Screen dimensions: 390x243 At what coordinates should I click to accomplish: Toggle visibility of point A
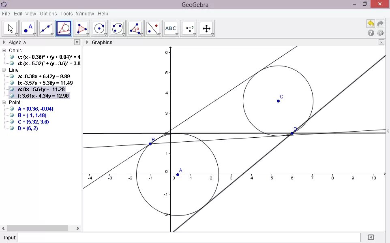(x=12, y=109)
